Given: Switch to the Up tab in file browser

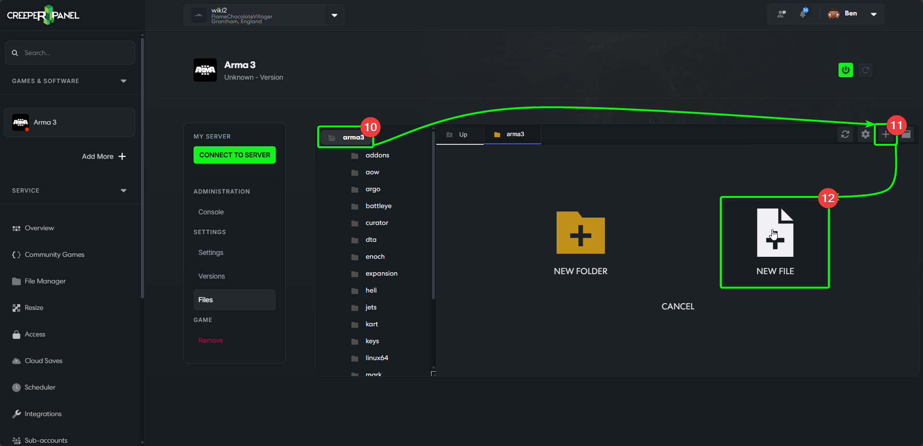Looking at the screenshot, I should coord(460,134).
